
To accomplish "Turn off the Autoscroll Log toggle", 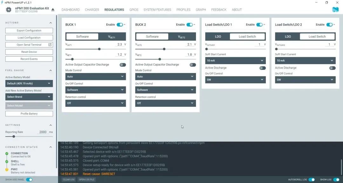I will (x=312, y=180).
